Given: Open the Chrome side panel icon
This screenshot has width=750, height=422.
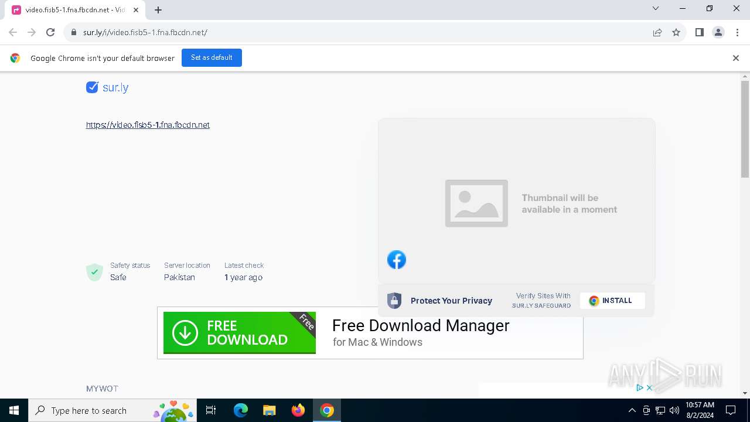Looking at the screenshot, I should (700, 32).
